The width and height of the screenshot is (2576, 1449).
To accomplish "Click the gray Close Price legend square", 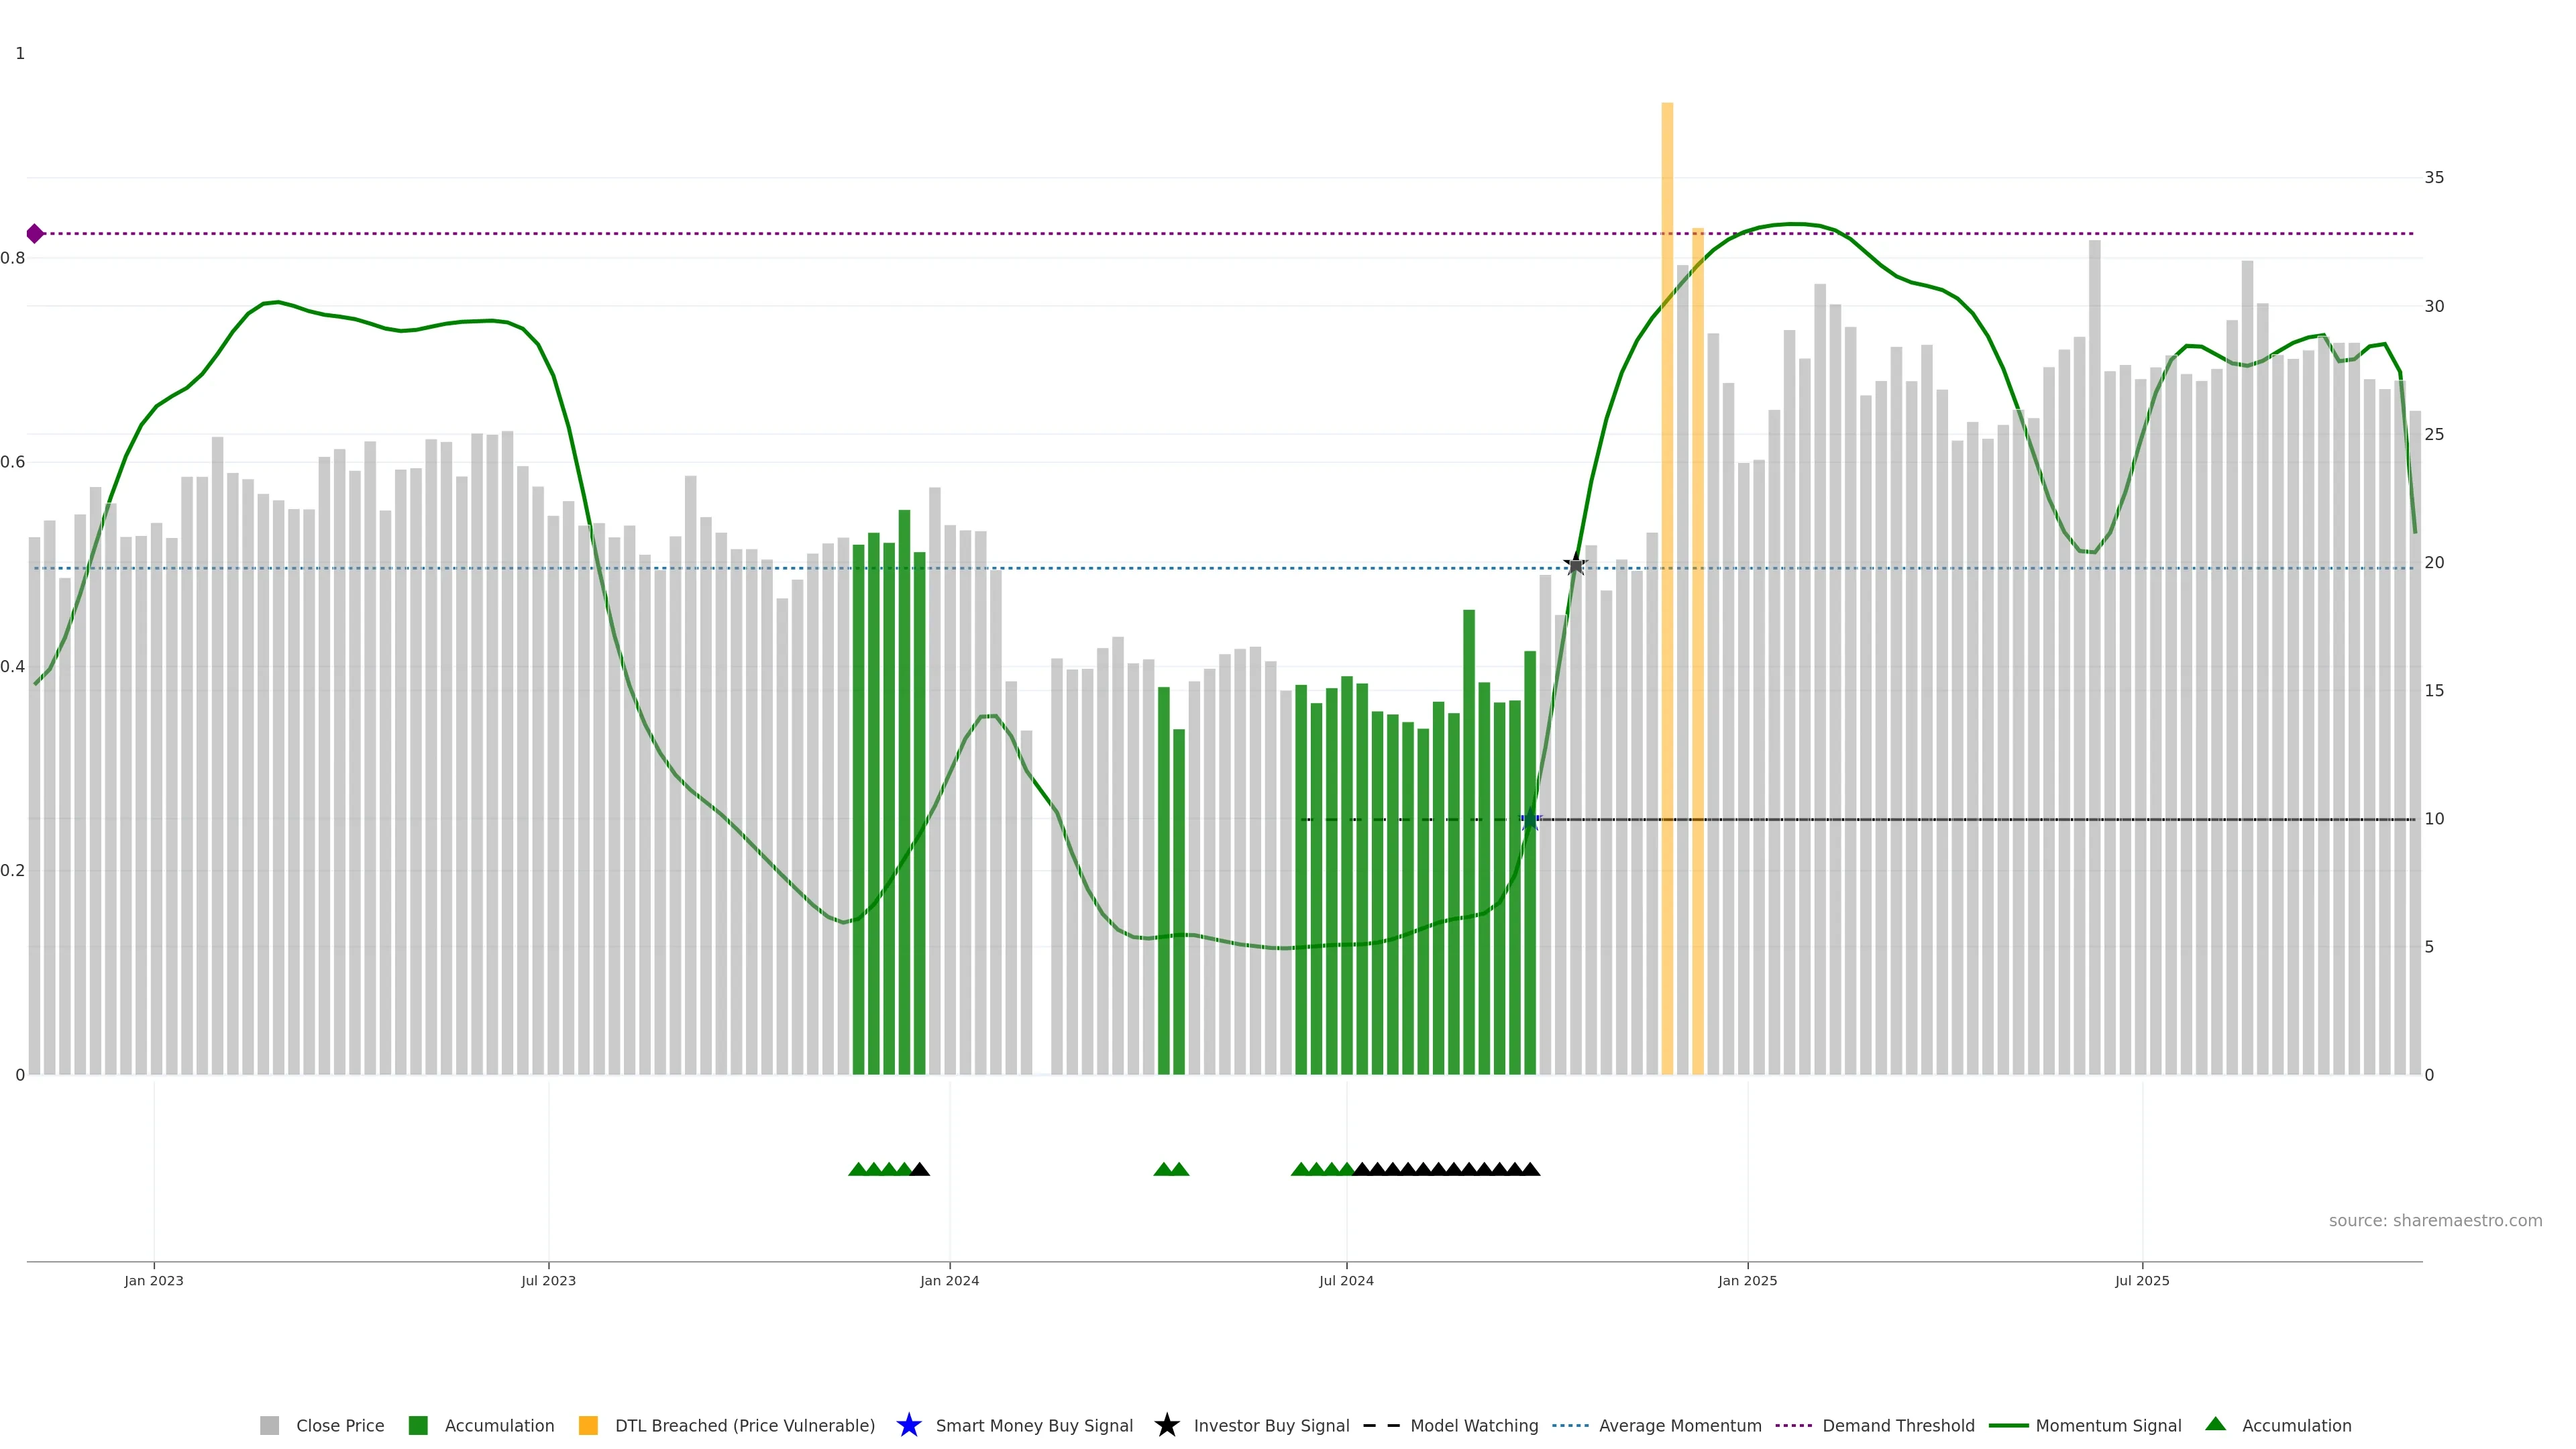I will point(269,1425).
